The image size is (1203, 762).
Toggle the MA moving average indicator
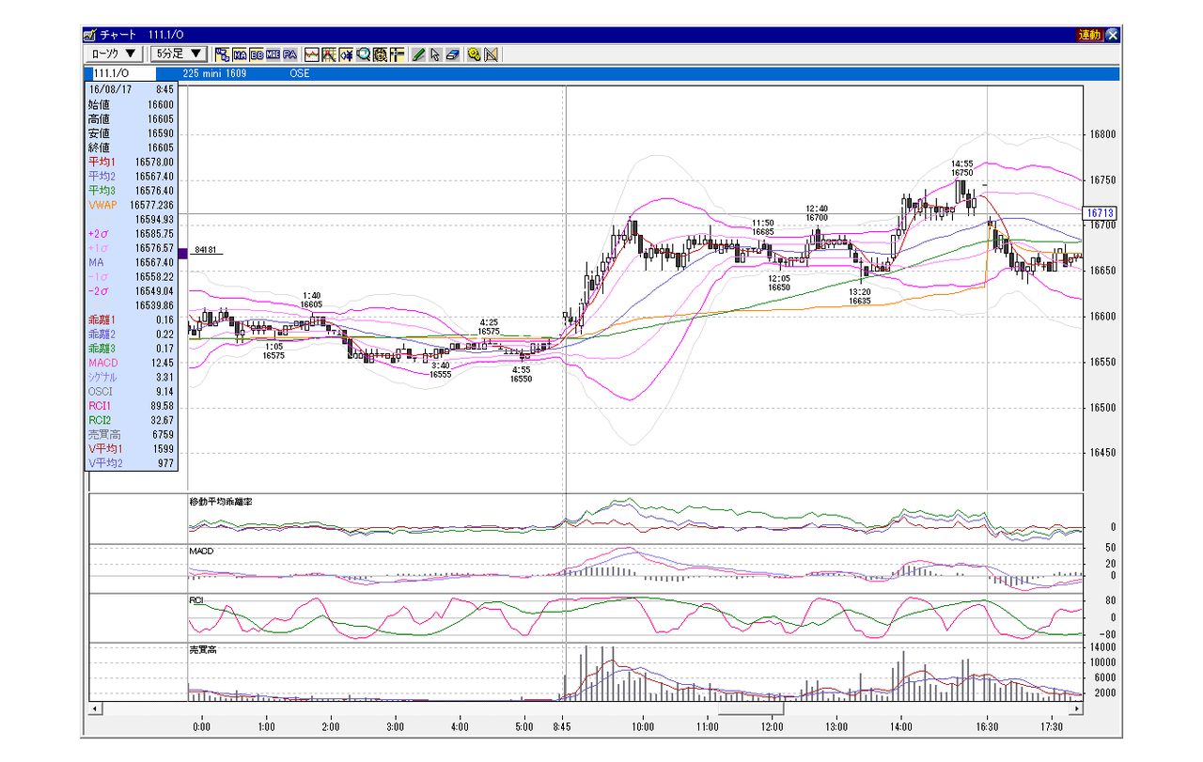tap(240, 54)
